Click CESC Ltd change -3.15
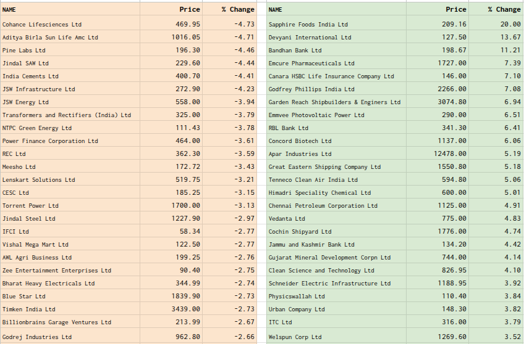 244,193
